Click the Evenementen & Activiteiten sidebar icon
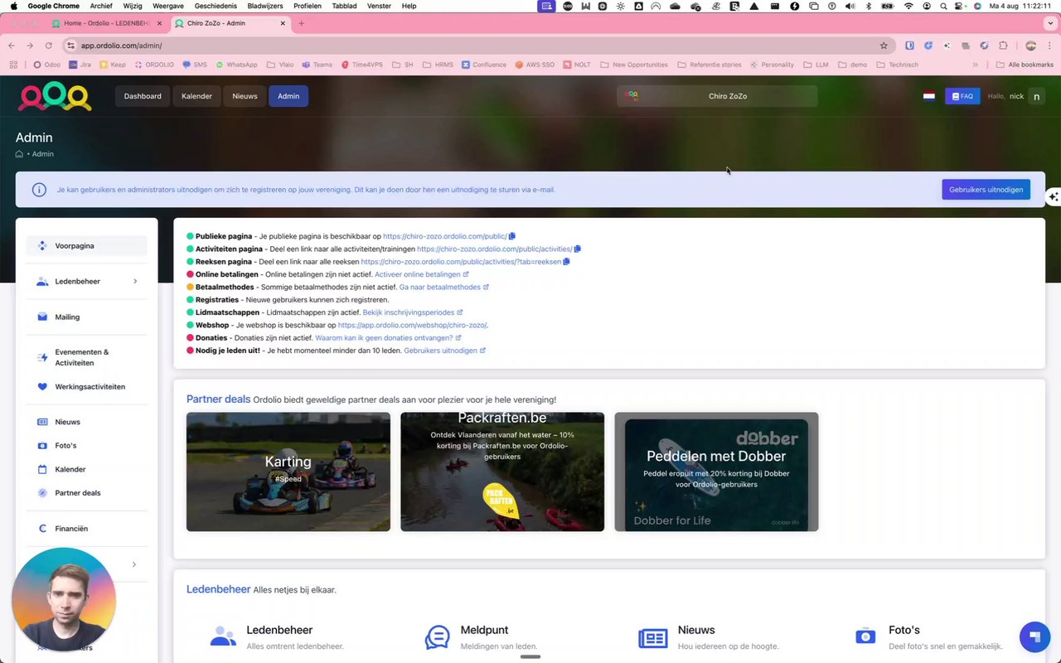 click(x=42, y=358)
